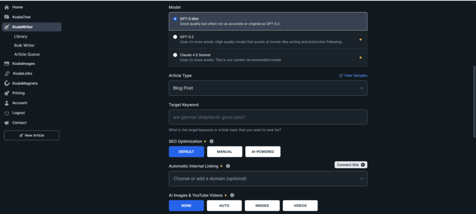Click the star next to Automatic Internal Linking
Screen dimensions: 476x214
[x=221, y=166]
